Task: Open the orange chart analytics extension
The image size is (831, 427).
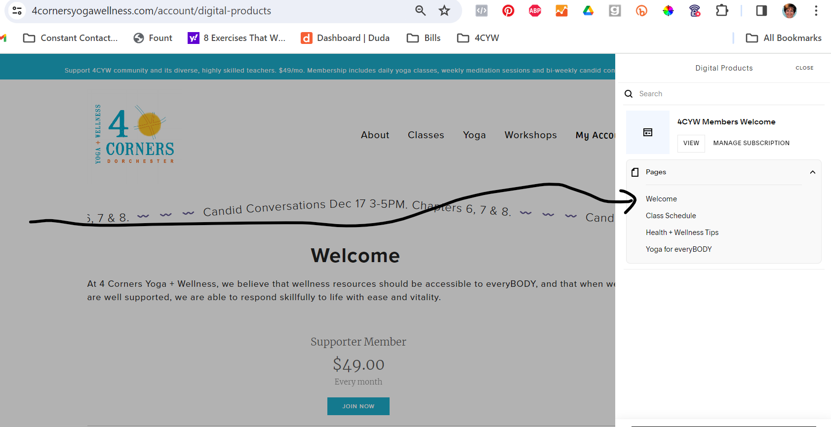Action: [561, 10]
